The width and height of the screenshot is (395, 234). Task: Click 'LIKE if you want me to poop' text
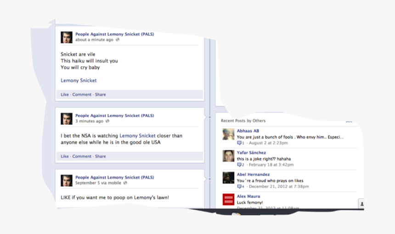coord(115,197)
